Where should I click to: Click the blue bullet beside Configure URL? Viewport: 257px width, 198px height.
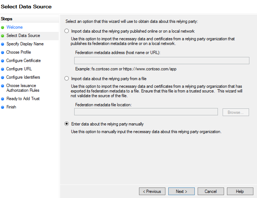pos(3,69)
